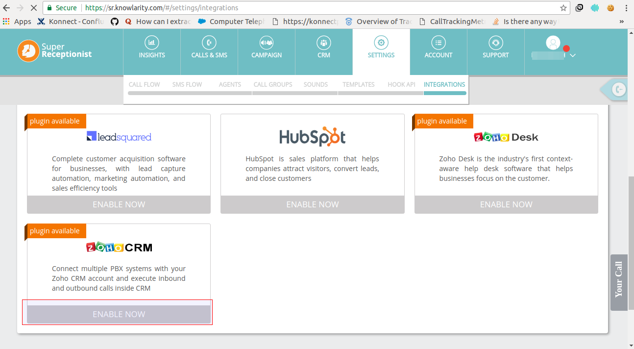Switch to Agents sub-tab
The image size is (634, 349).
pos(230,84)
